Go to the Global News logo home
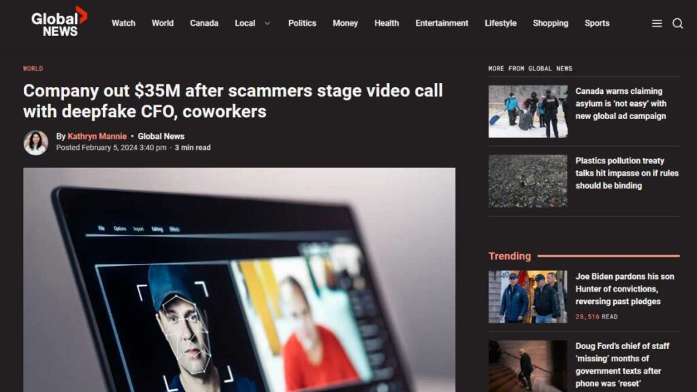This screenshot has height=392, width=697. [59, 21]
